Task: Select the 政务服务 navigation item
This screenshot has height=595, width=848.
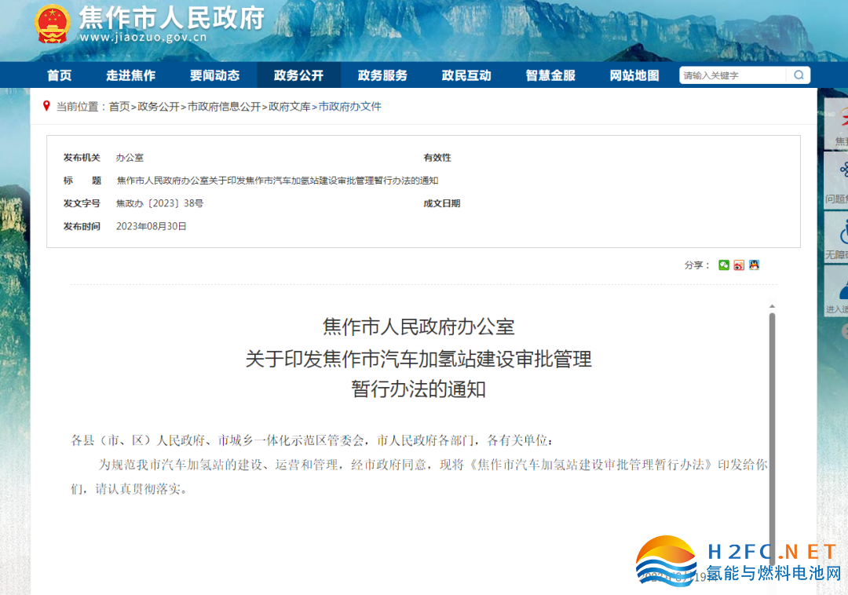Action: tap(382, 75)
